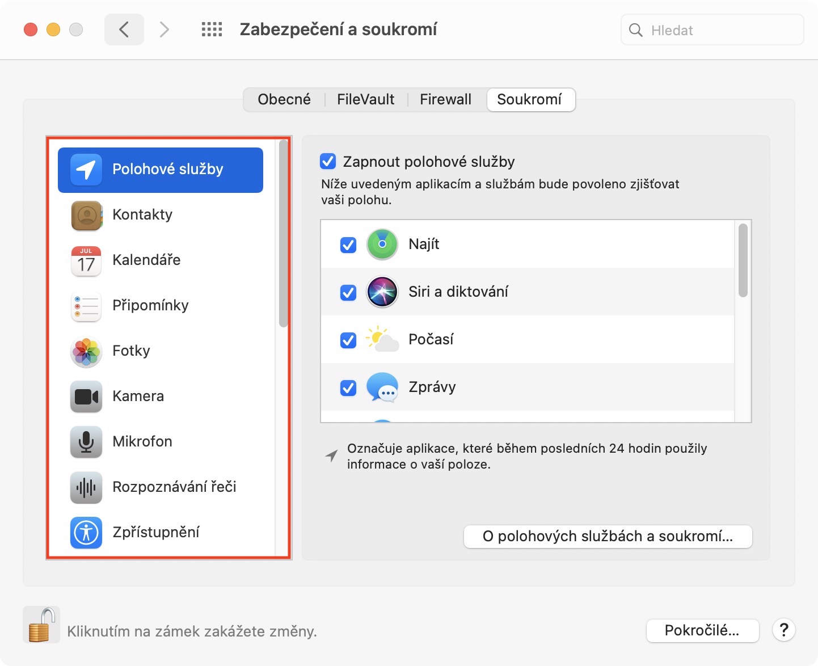Switch to the Firewall tab
Viewport: 818px width, 666px height.
[x=445, y=100]
